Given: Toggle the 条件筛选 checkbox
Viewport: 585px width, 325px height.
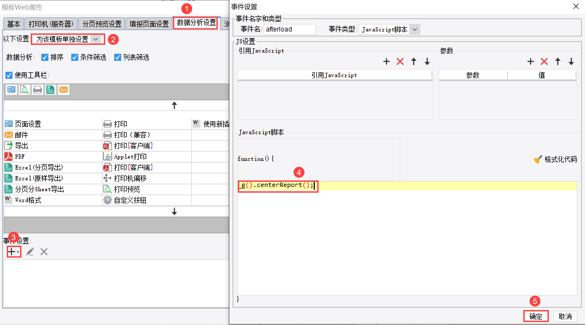Looking at the screenshot, I should [x=74, y=57].
